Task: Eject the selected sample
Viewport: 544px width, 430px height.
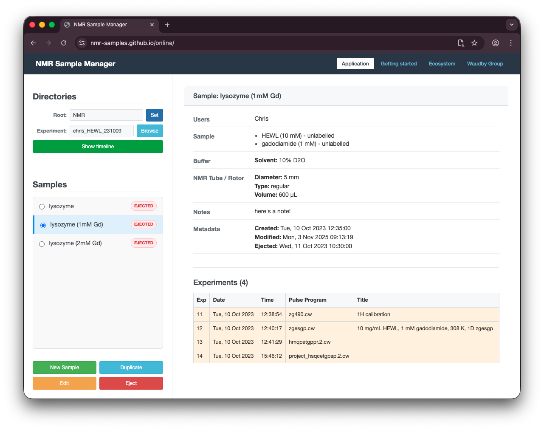Action: 131,383
